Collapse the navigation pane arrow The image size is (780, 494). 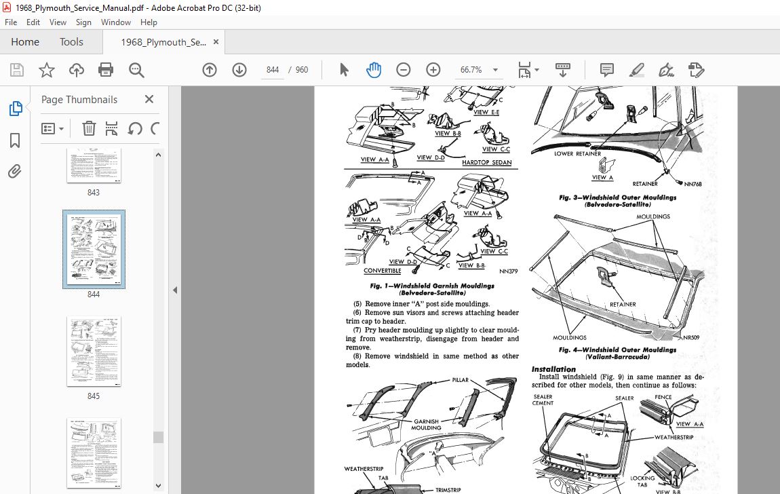175,290
